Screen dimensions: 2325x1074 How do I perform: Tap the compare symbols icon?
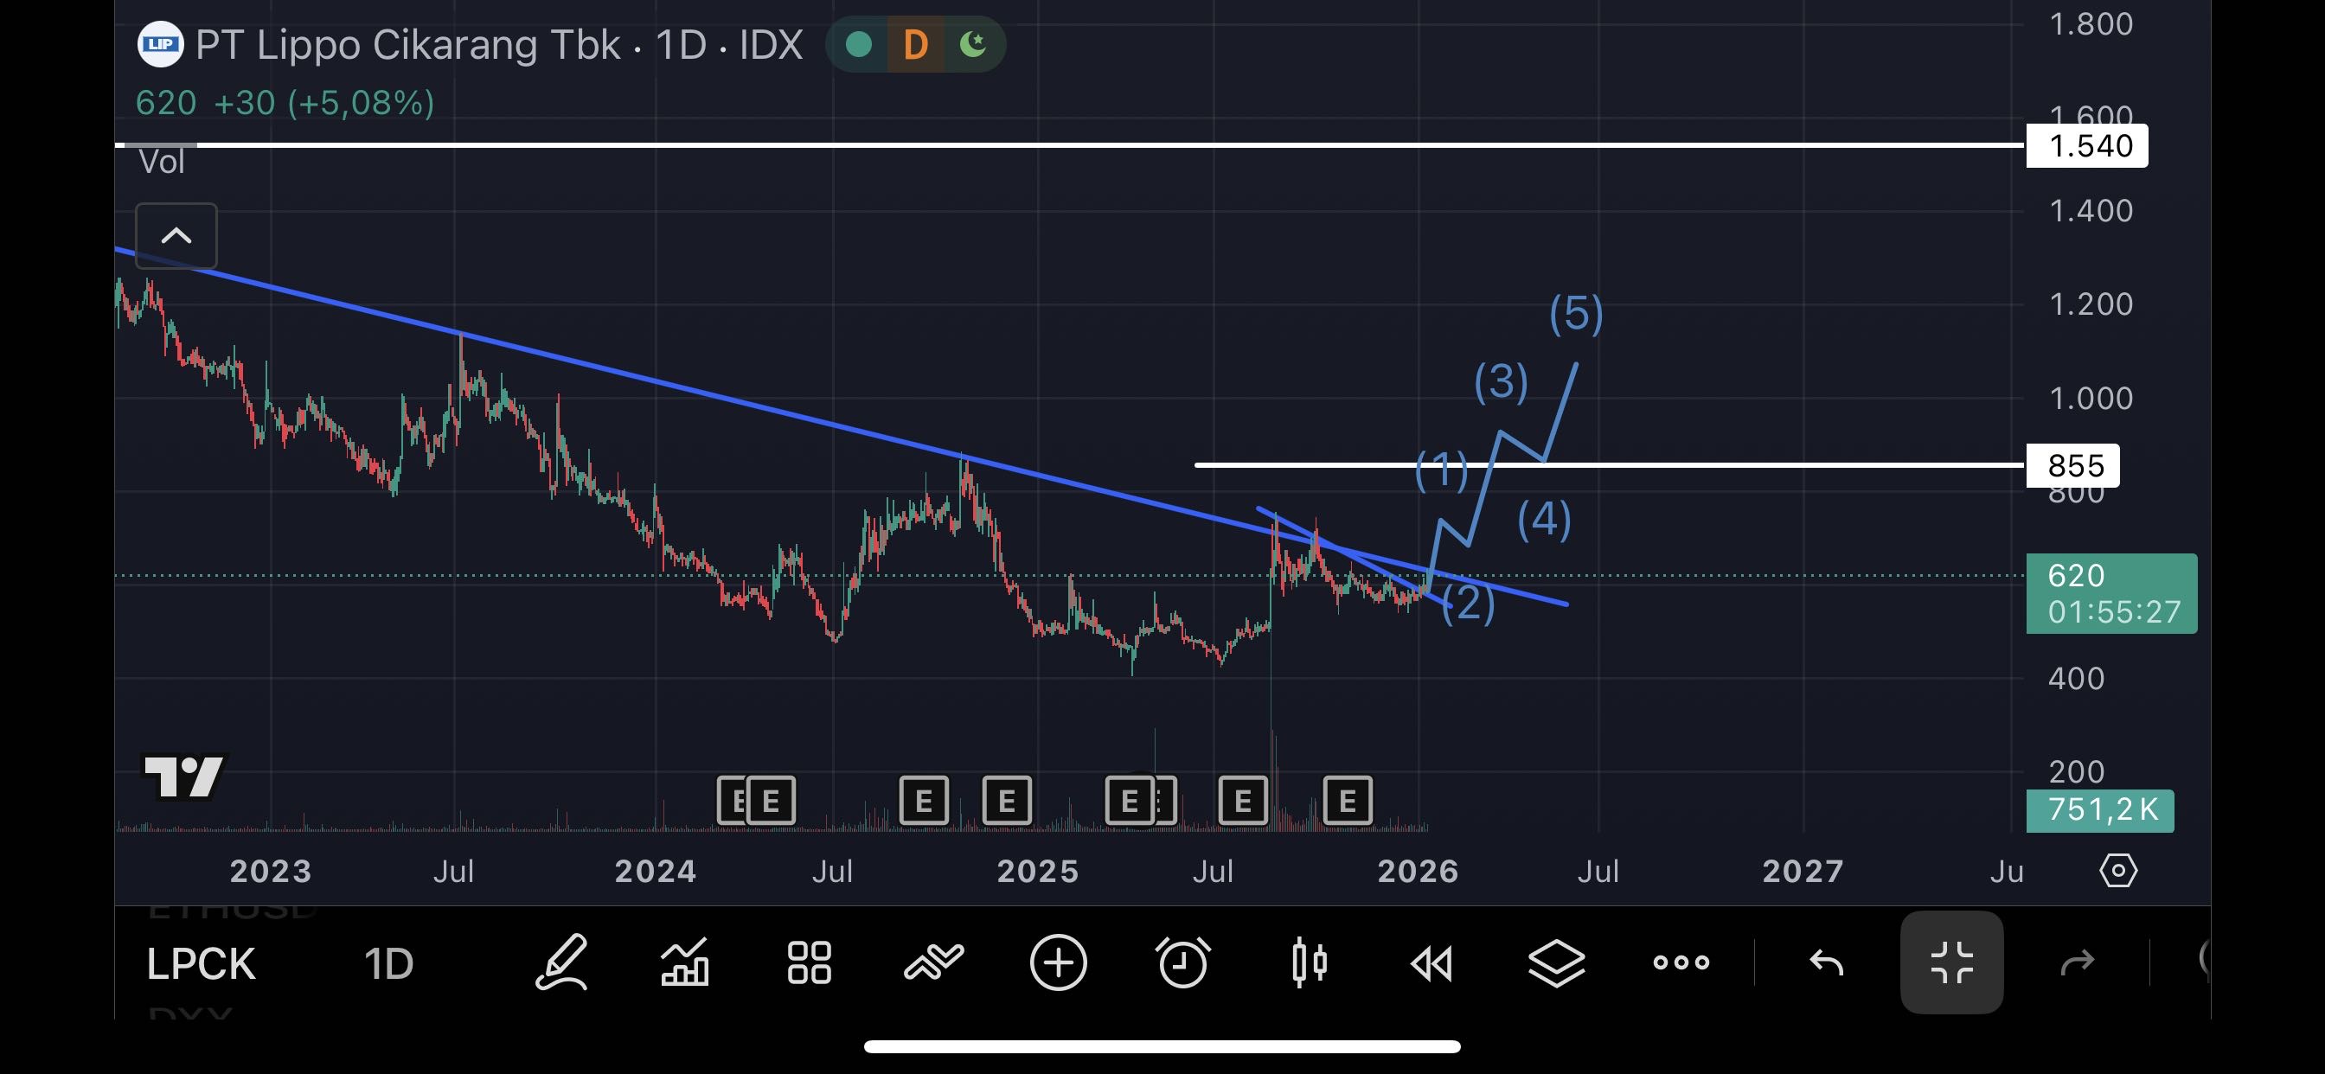click(933, 963)
